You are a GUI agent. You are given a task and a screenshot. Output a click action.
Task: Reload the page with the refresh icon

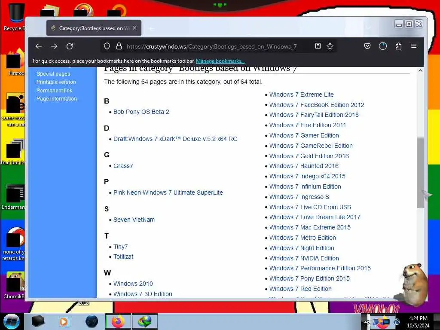point(70,46)
